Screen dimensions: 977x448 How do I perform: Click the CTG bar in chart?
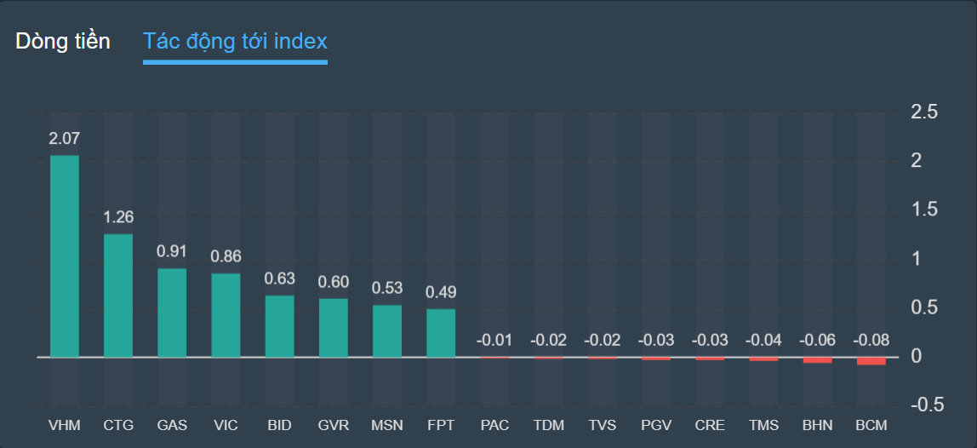coord(118,295)
